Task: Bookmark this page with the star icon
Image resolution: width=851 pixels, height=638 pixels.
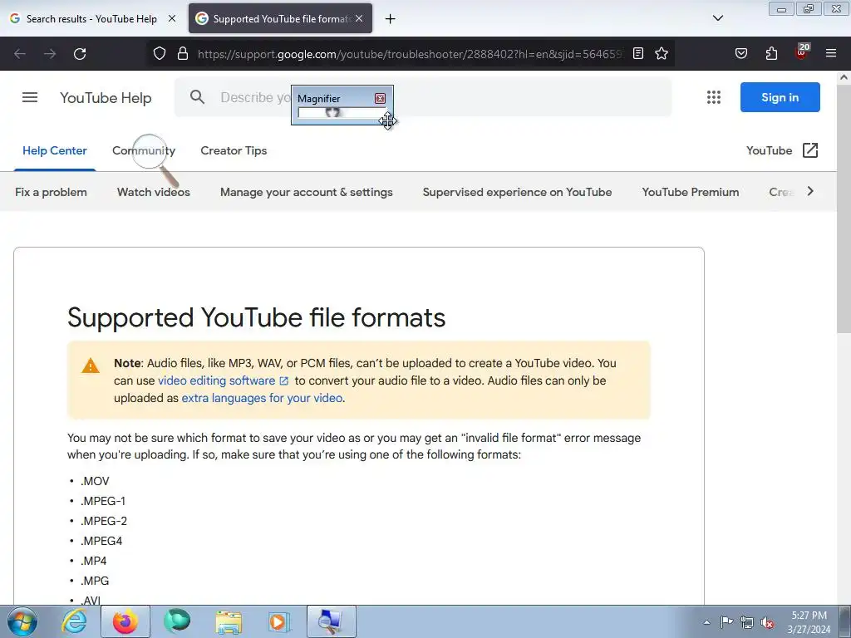Action: [x=661, y=53]
